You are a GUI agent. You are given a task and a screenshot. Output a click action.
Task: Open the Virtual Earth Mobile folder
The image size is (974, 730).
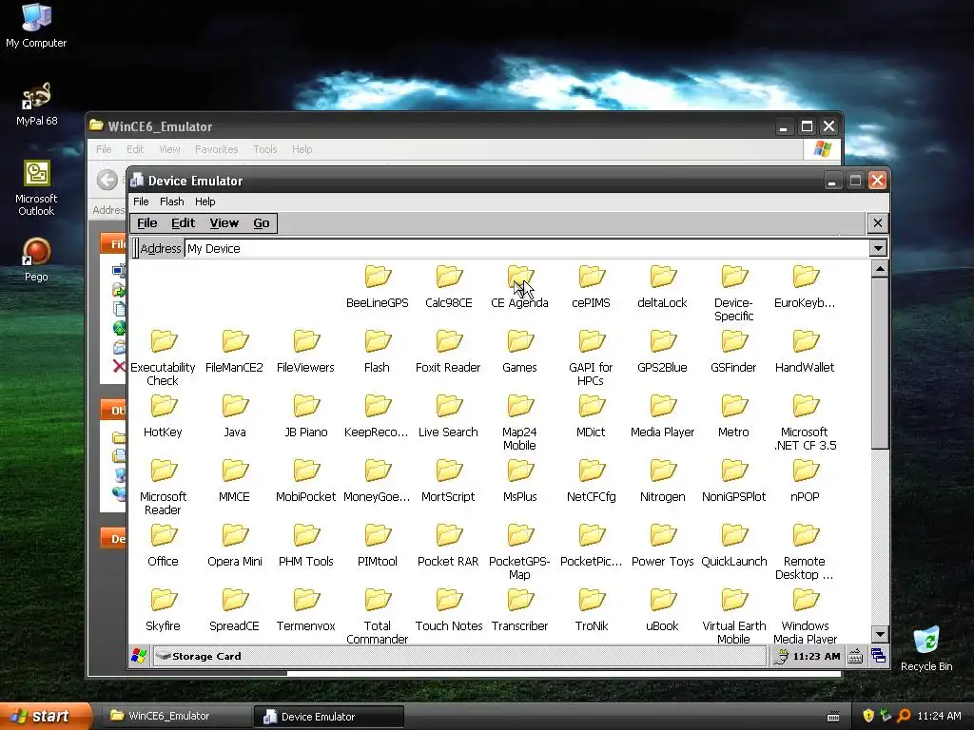click(733, 616)
